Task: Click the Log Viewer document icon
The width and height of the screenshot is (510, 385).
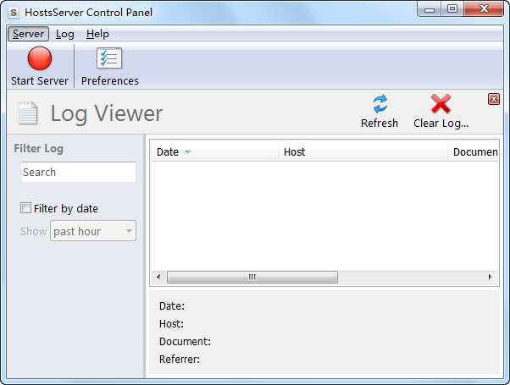Action: coord(28,113)
